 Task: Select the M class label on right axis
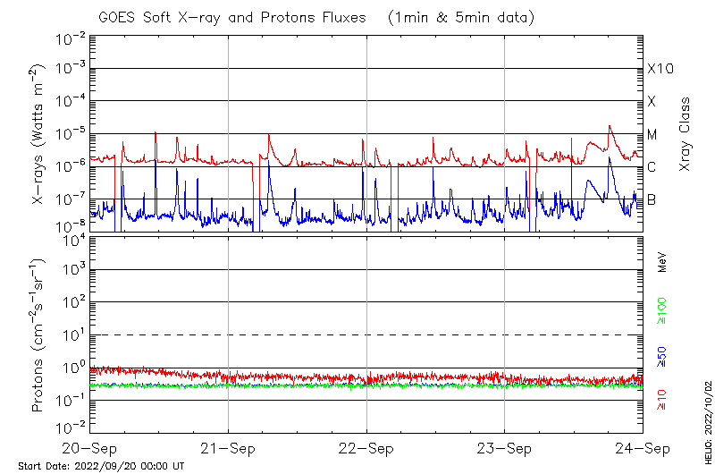[x=652, y=135]
